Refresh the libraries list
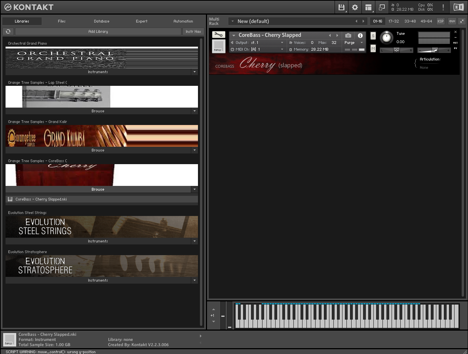This screenshot has width=468, height=354. coord(8,31)
